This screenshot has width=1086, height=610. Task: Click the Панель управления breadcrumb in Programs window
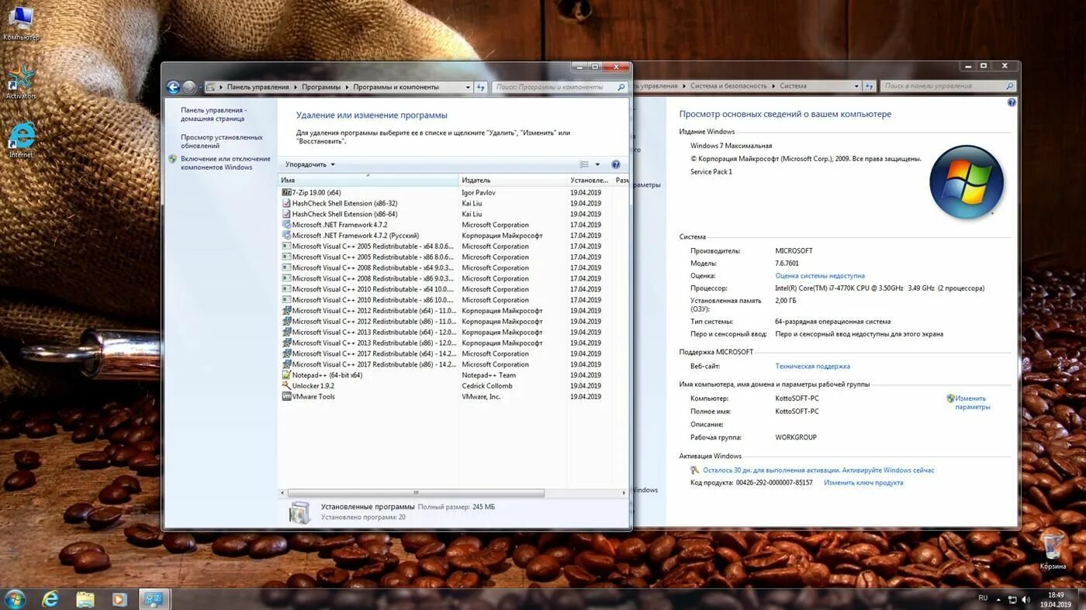point(258,88)
